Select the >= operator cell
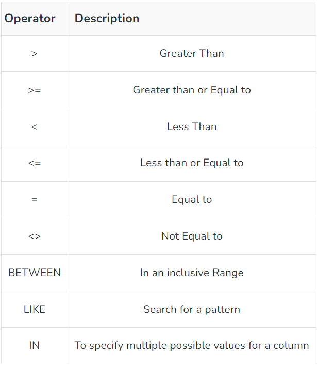Screen dimensions: 317x365 pyautogui.click(x=35, y=90)
